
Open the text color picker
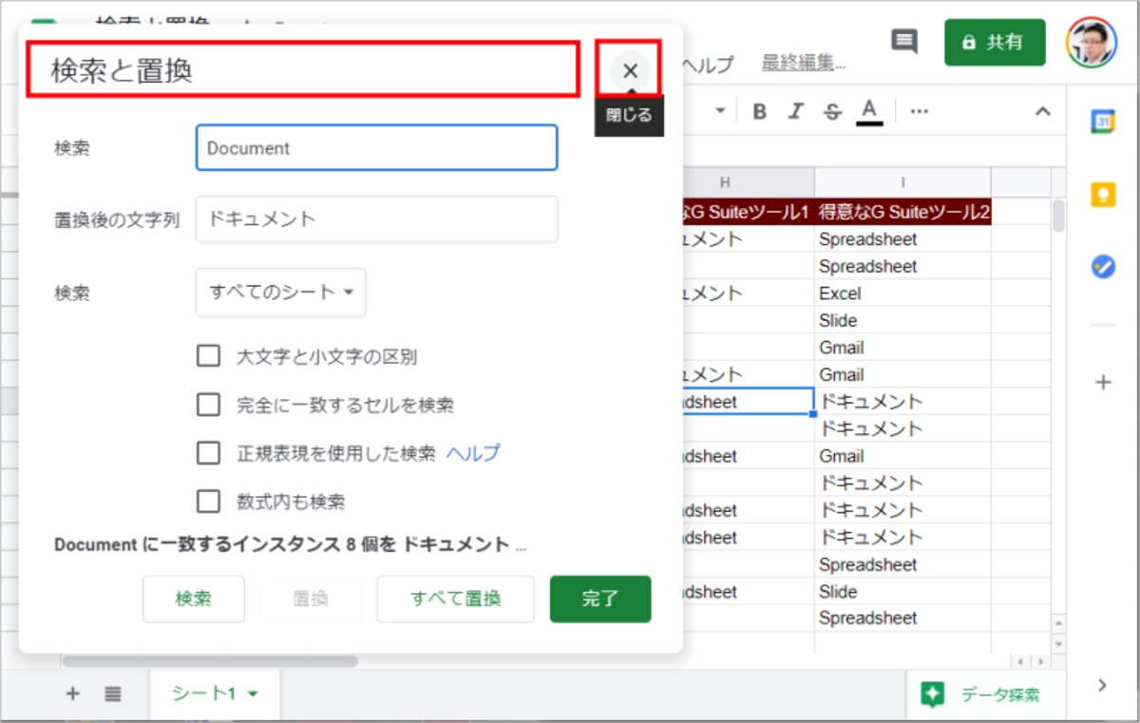[868, 111]
